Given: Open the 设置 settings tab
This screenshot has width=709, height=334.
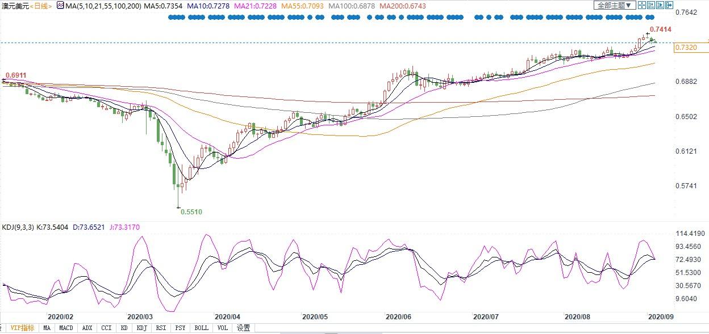Looking at the screenshot, I should point(244,328).
